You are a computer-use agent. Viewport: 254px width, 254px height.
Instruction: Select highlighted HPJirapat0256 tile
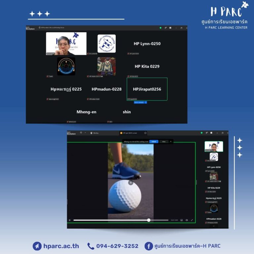pos(147,89)
